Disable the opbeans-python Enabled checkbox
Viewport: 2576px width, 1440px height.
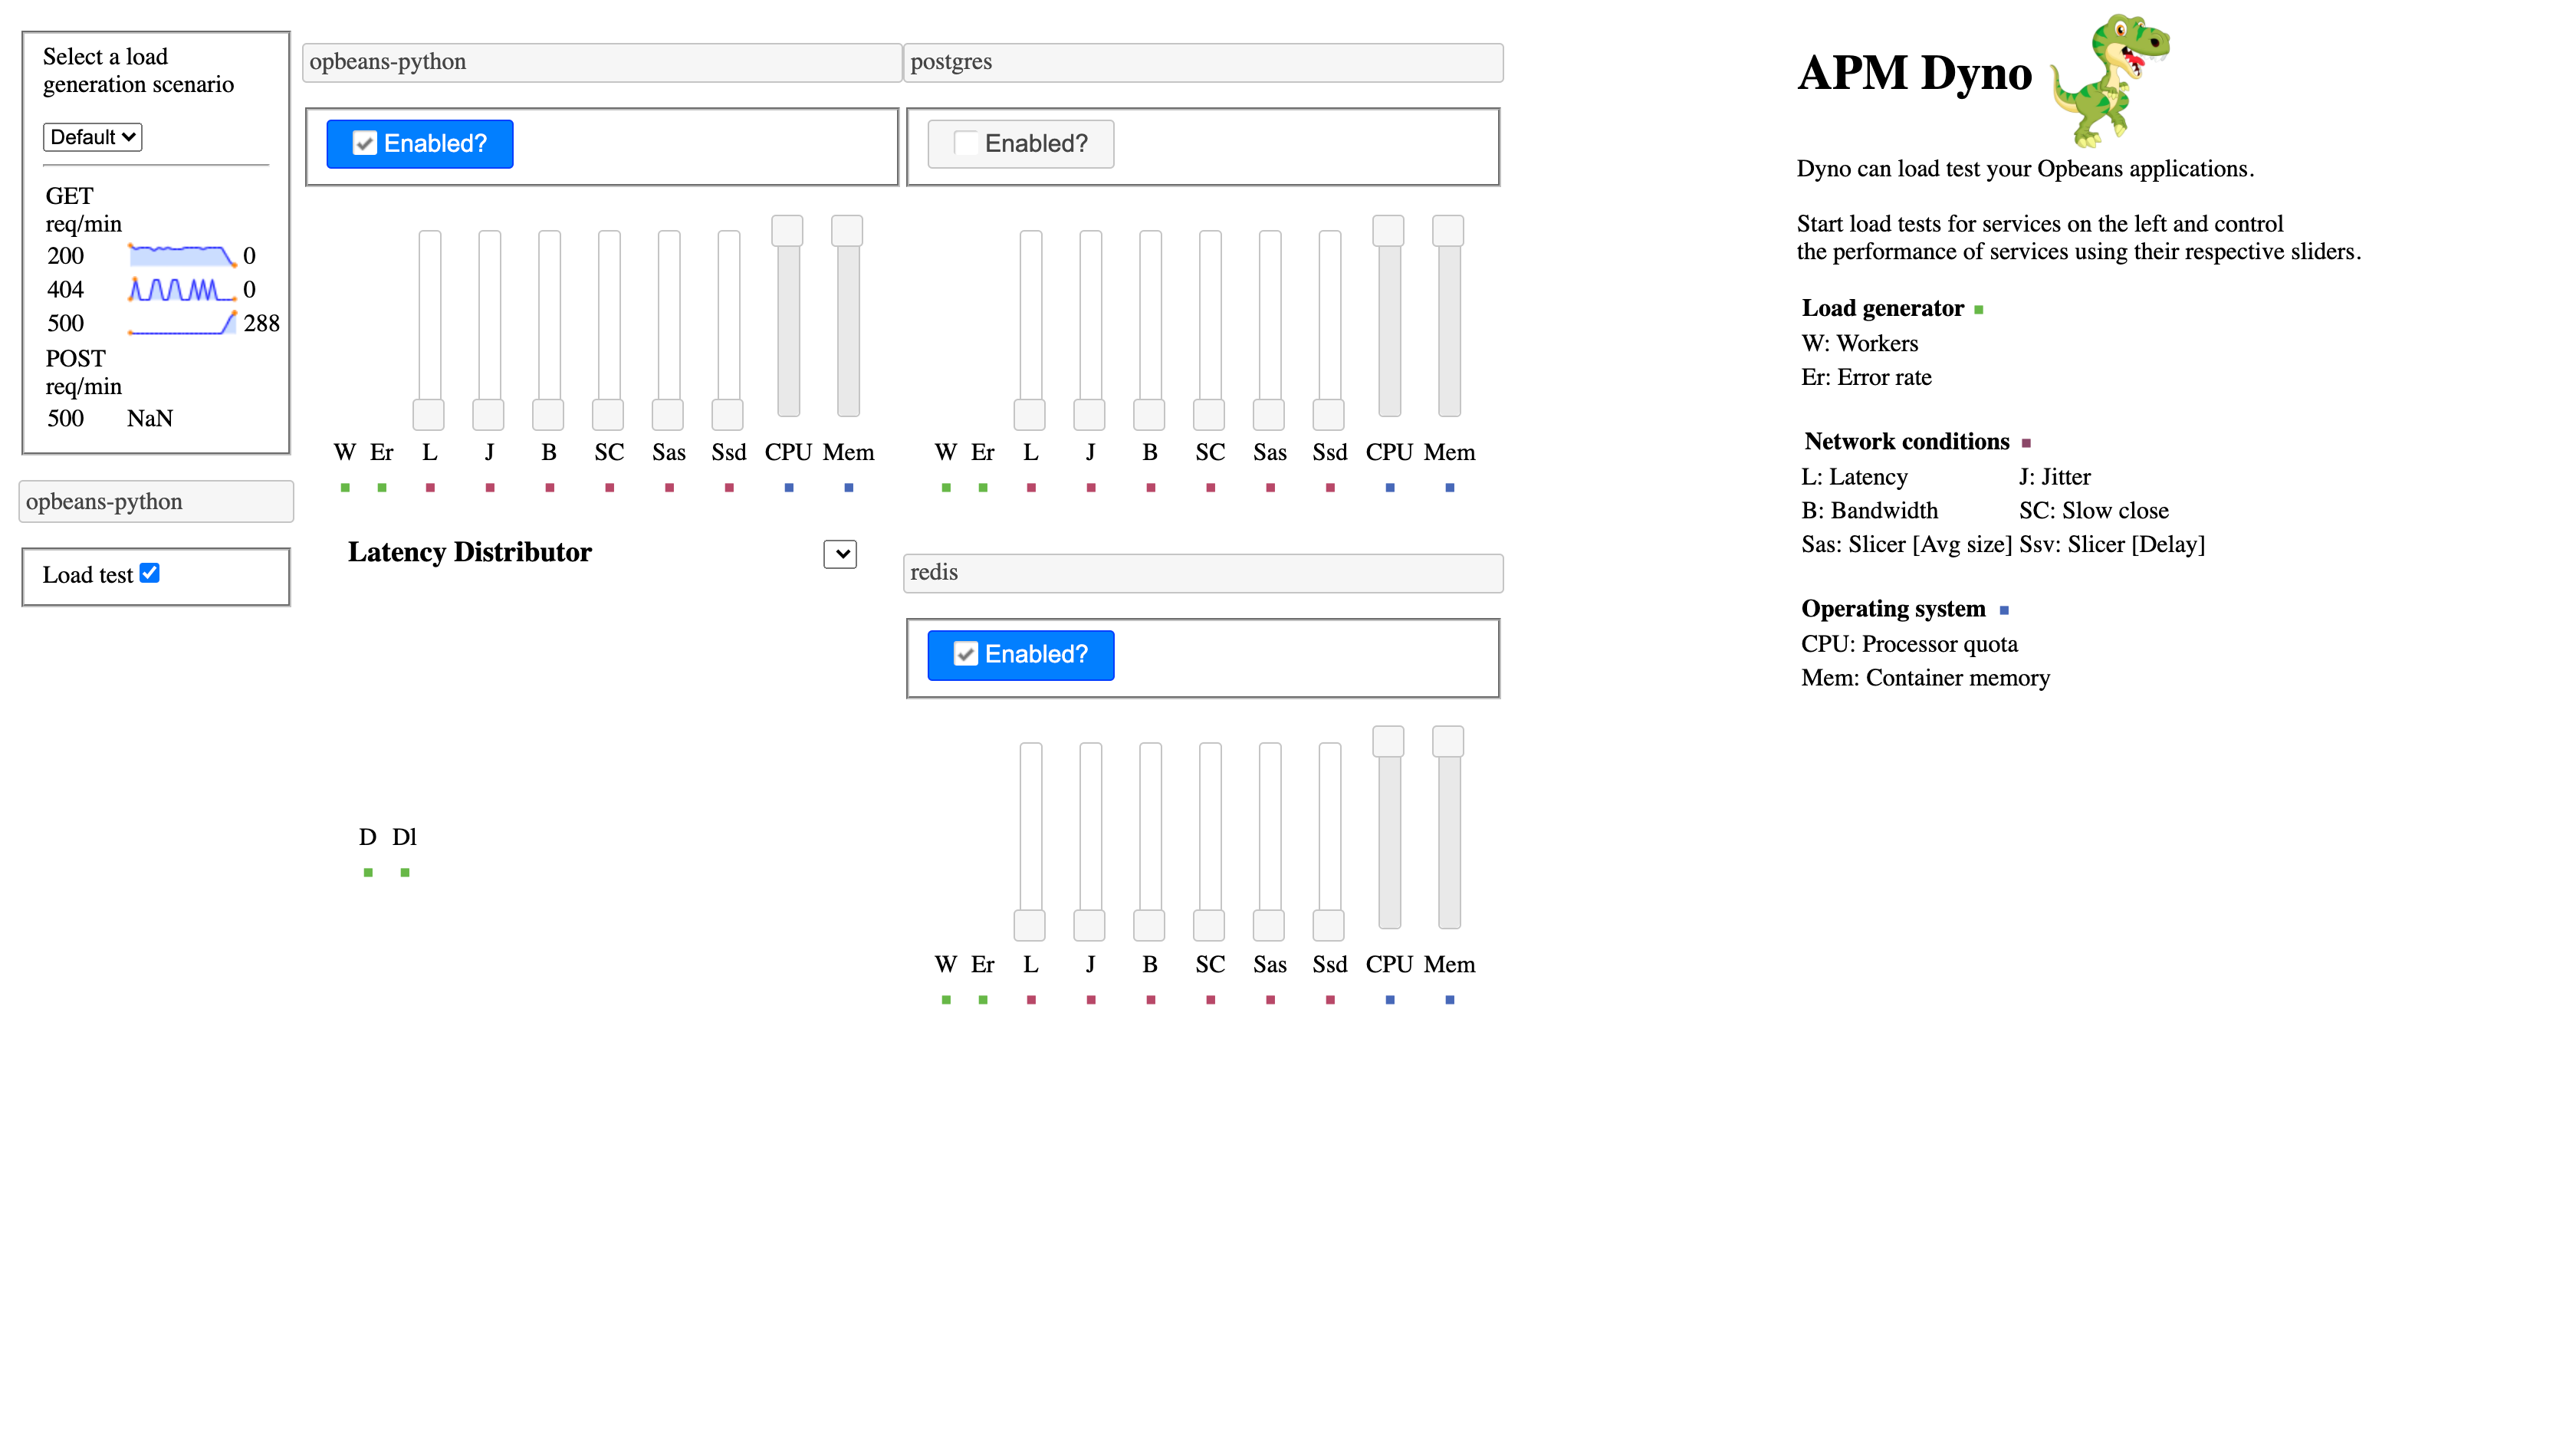coord(365,144)
